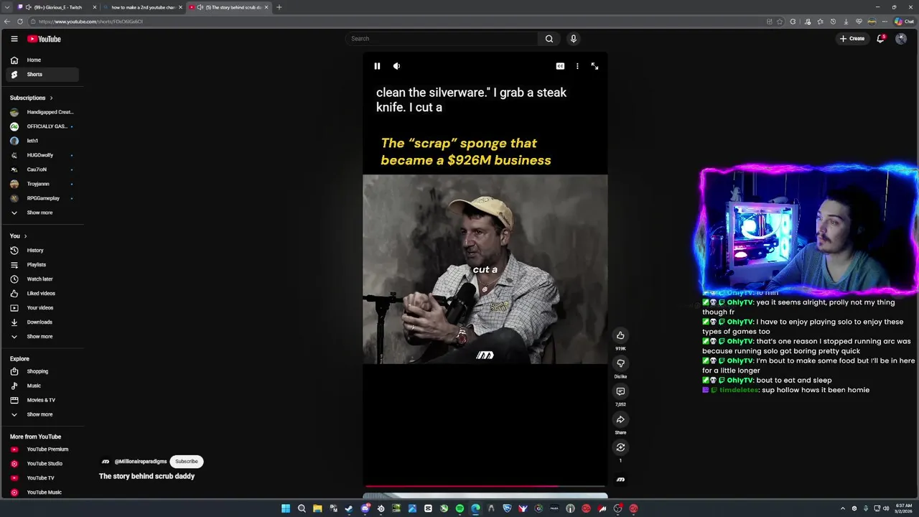Mute the Short with volume icon
This screenshot has width=919, height=517.
coord(396,66)
